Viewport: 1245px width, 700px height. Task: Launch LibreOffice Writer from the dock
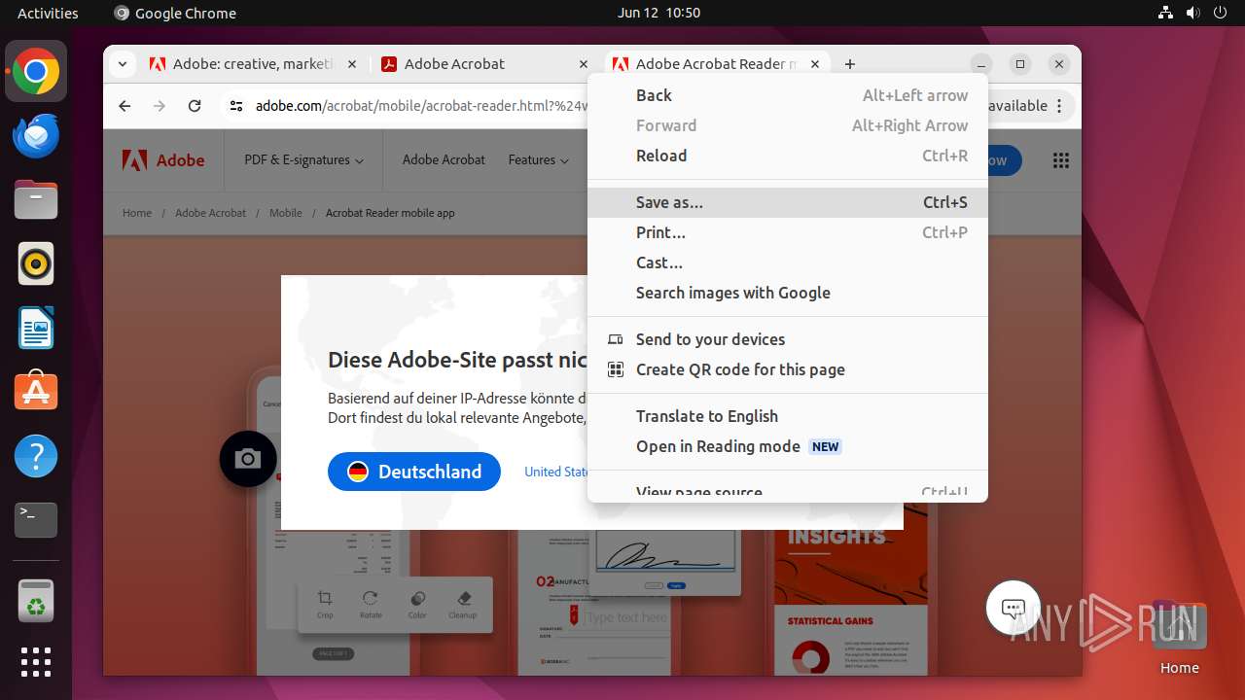(x=36, y=328)
